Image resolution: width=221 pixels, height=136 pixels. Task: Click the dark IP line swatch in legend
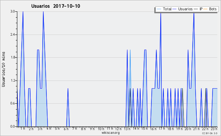pyautogui.click(x=196, y=9)
